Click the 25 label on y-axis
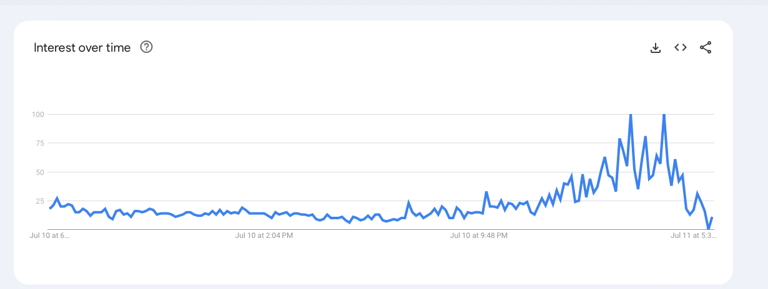Screen dimensions: 768x289 coord(39,201)
